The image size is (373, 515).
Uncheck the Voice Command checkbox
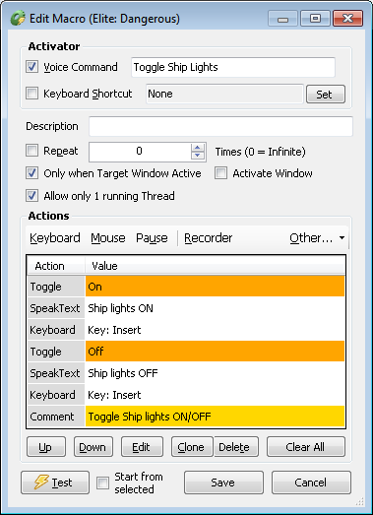point(32,67)
